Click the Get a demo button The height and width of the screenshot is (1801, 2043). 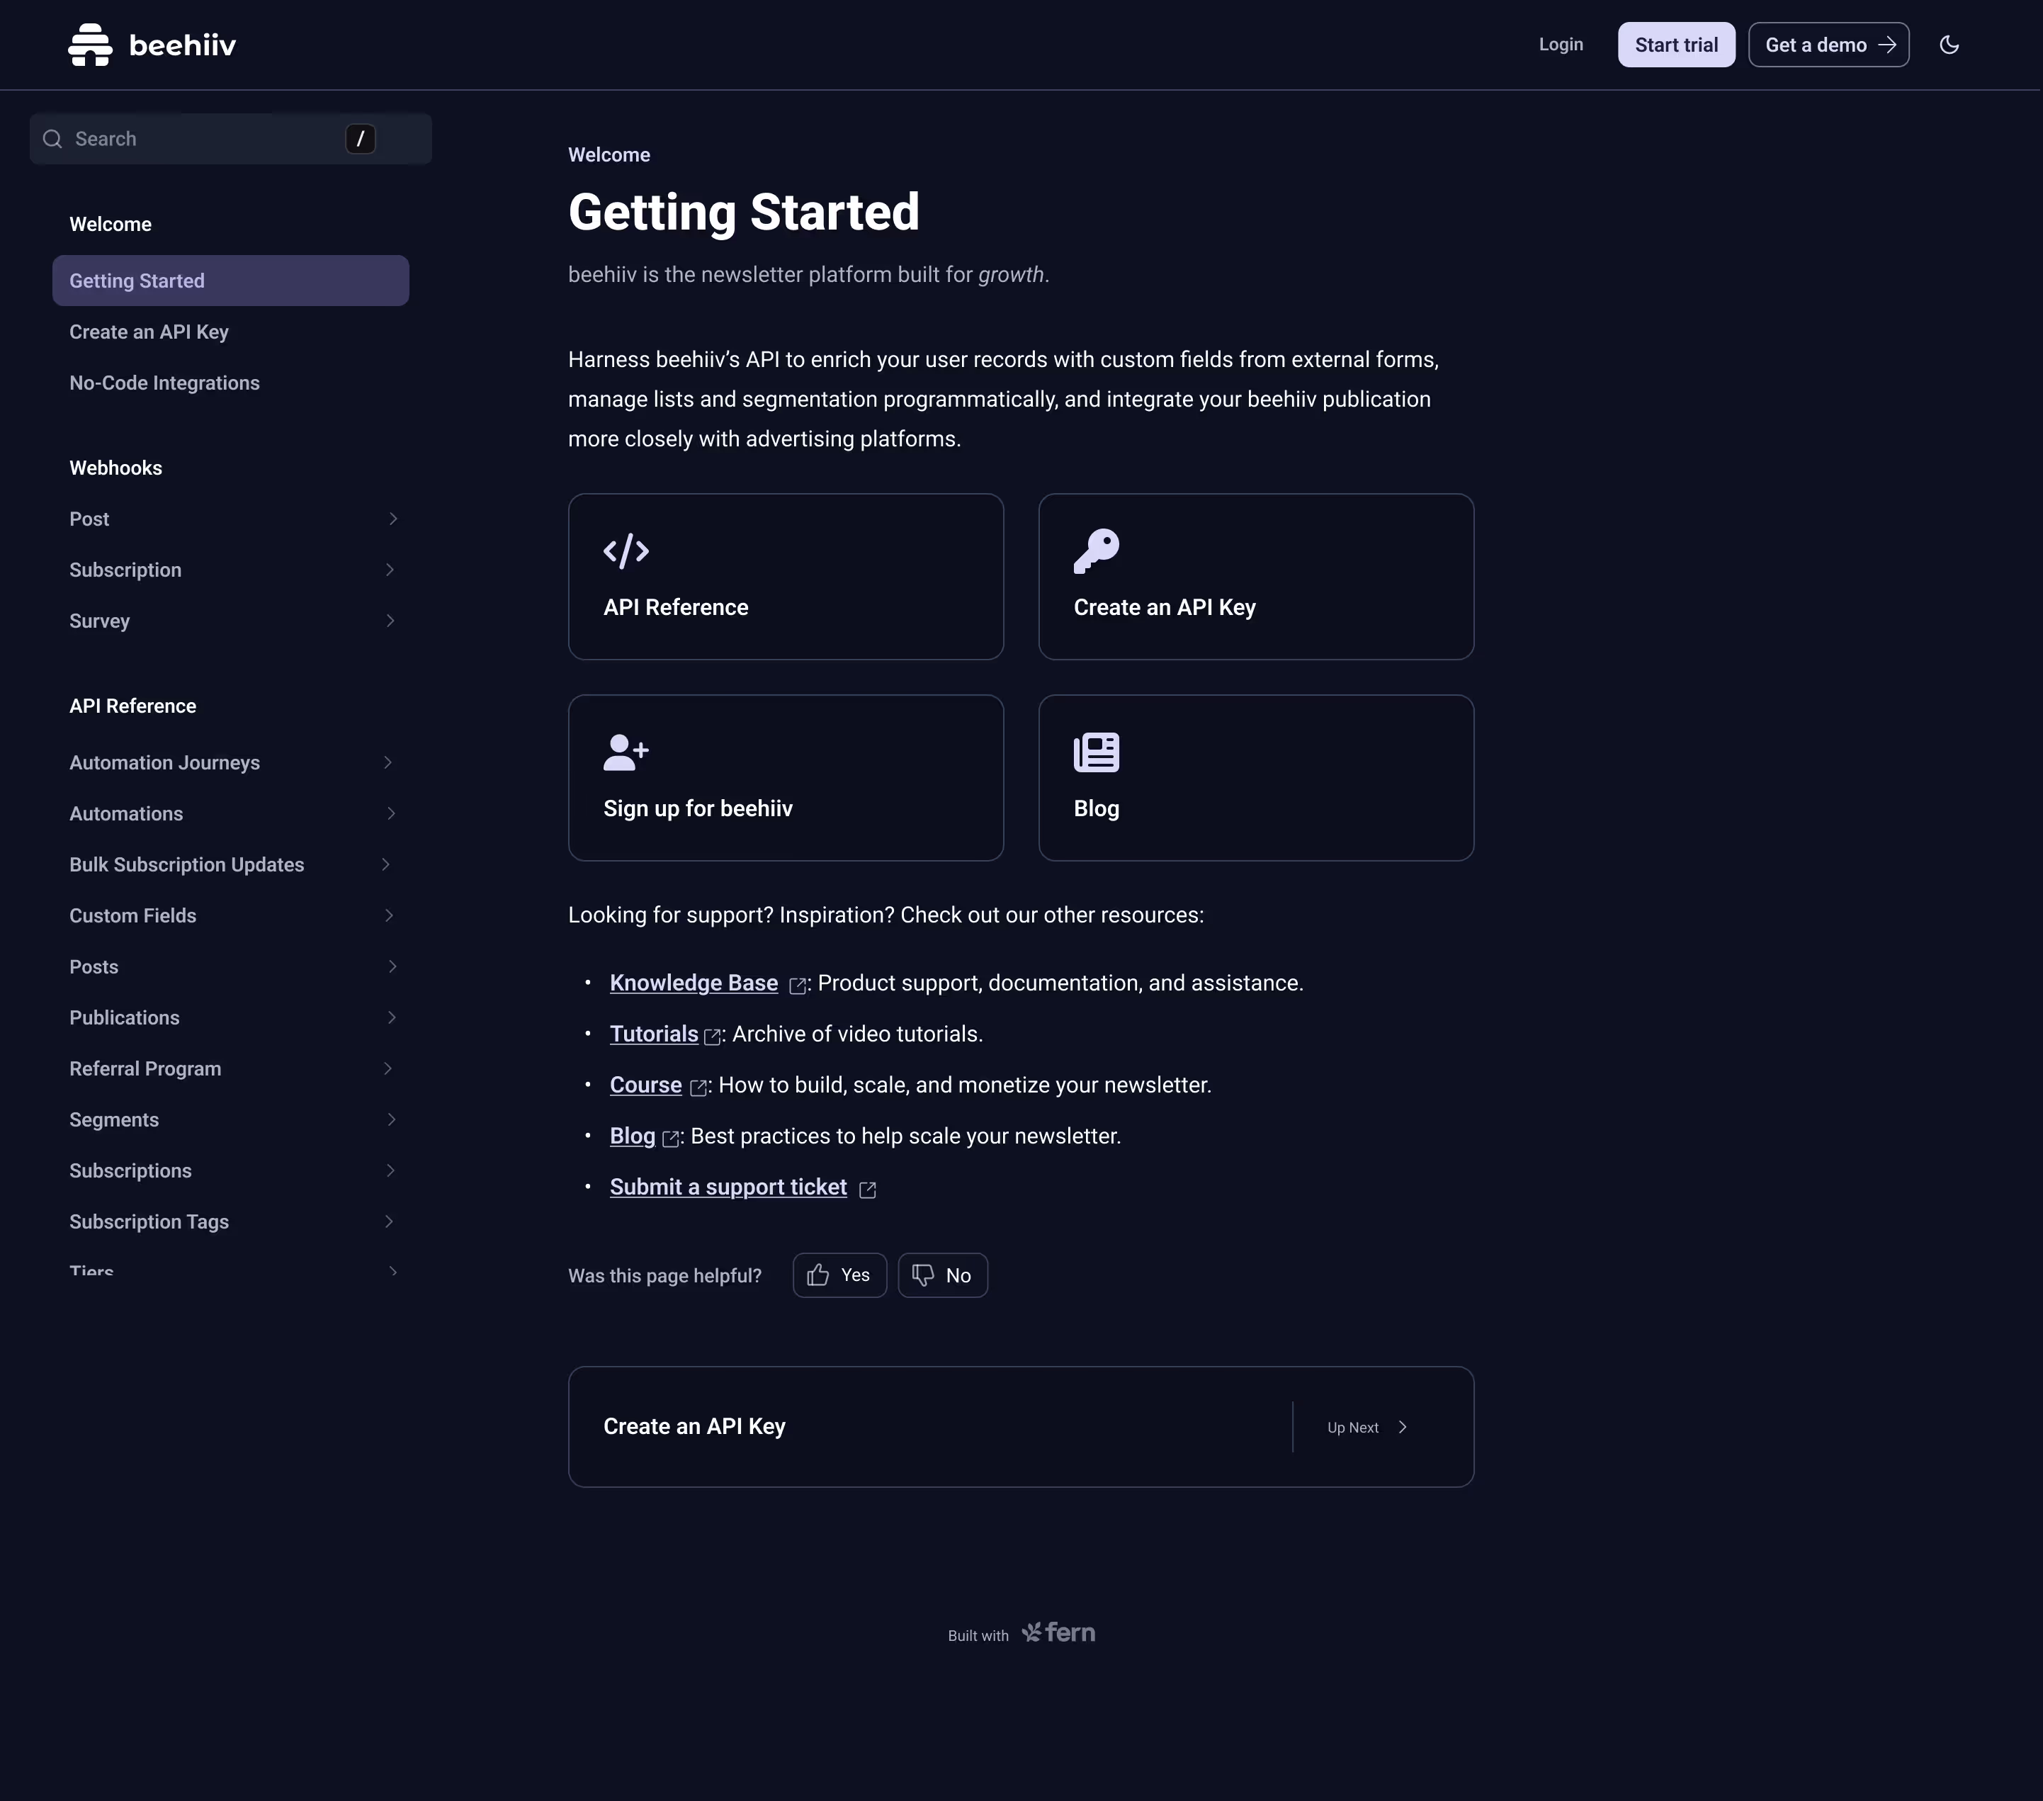pos(1827,45)
